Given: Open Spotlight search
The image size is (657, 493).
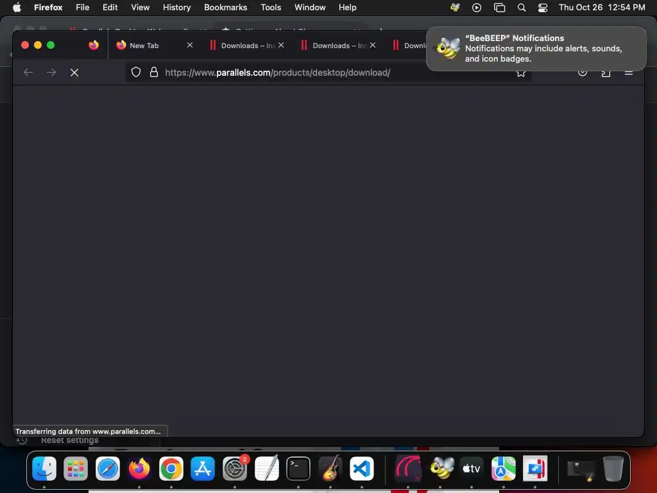Looking at the screenshot, I should [x=522, y=7].
